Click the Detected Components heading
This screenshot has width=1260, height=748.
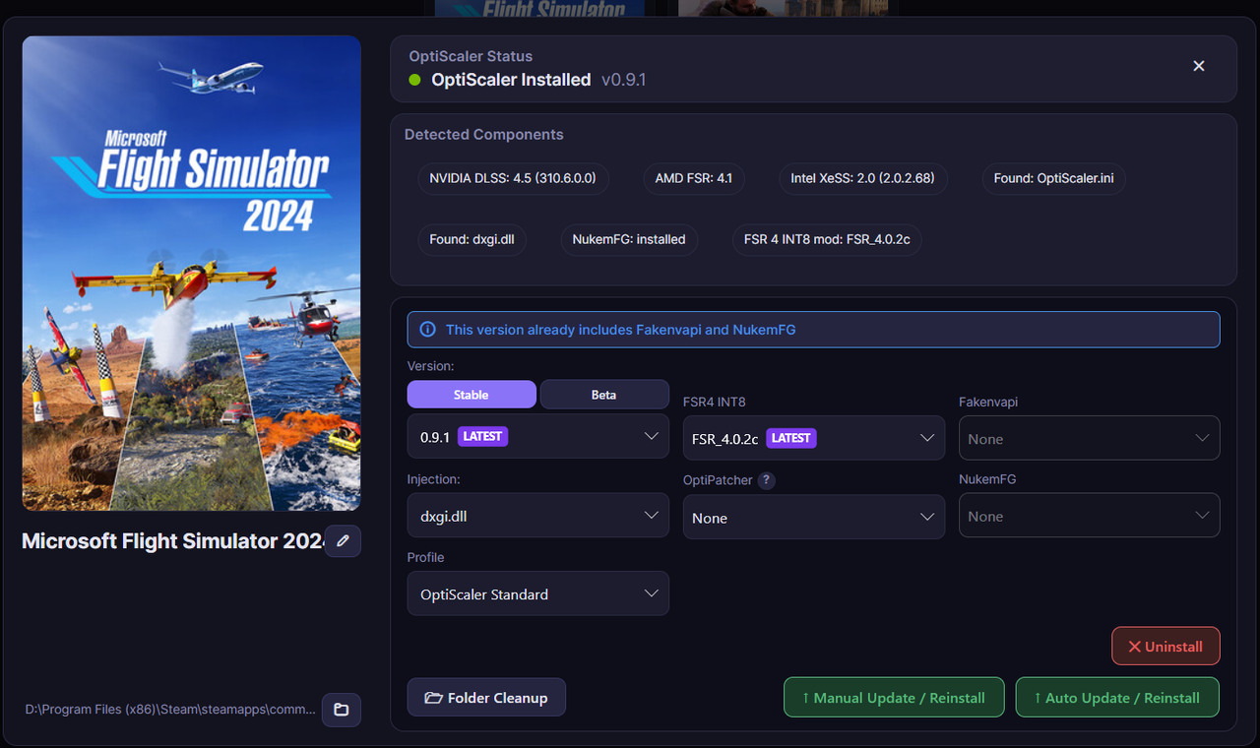pos(484,135)
